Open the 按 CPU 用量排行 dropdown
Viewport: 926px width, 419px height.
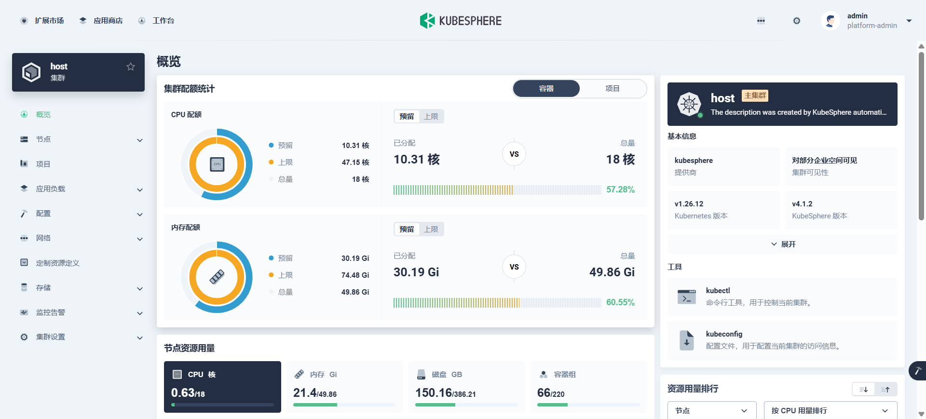click(x=831, y=410)
